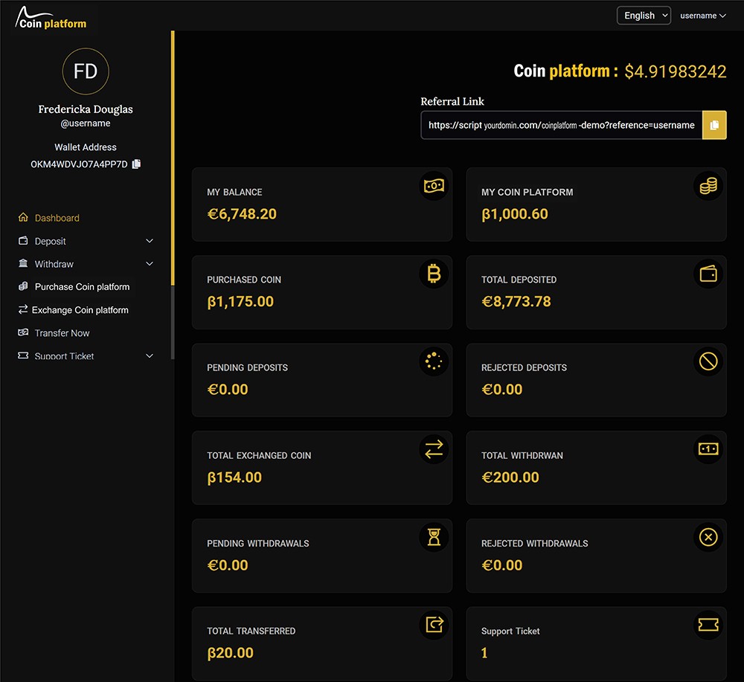Open Purchase Coin platform page
The image size is (744, 682).
click(x=82, y=287)
